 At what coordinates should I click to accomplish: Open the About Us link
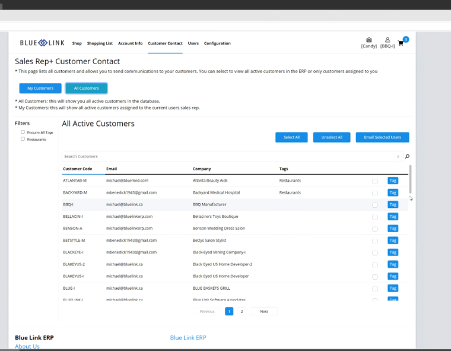point(27,346)
